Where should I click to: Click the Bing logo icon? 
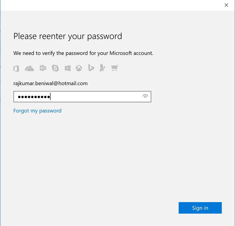(91, 68)
